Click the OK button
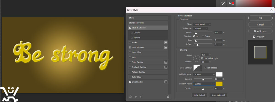Screen dimensions: 275x102 point(260,18)
